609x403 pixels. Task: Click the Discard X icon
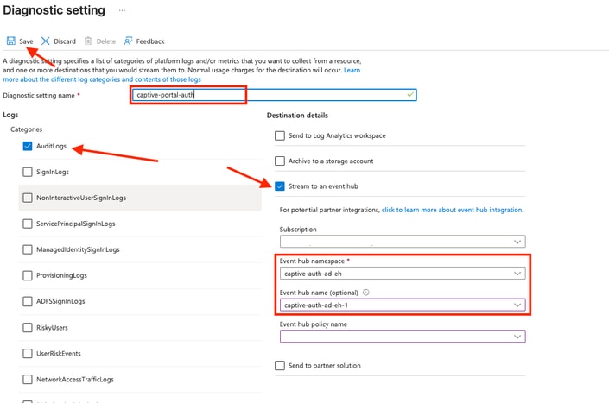(x=46, y=41)
